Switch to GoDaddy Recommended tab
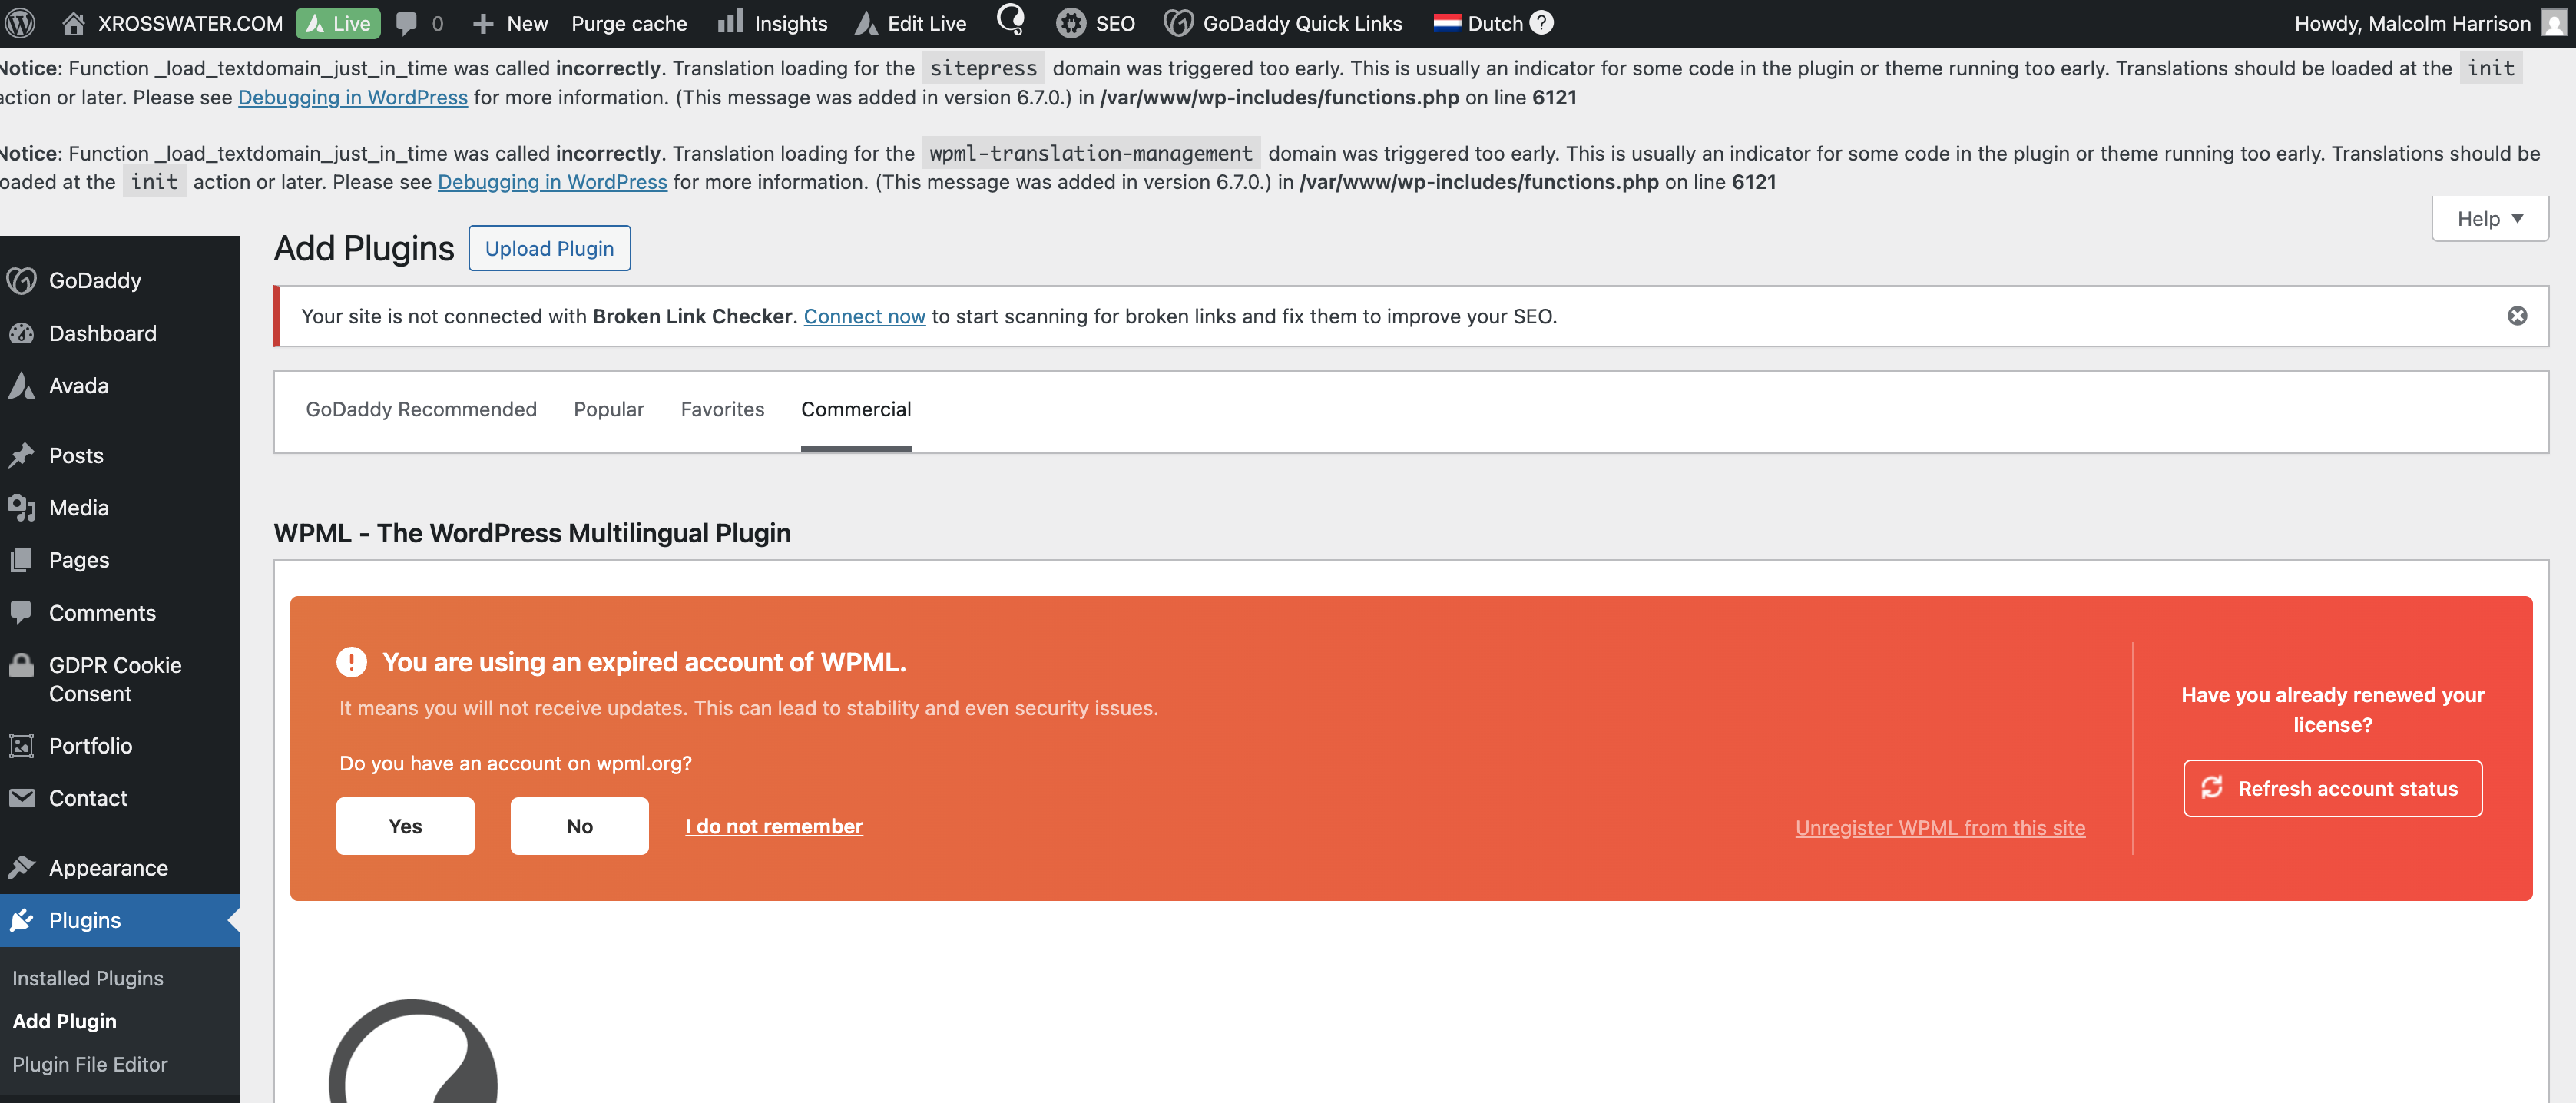Screen dimensions: 2576x1103 point(421,409)
